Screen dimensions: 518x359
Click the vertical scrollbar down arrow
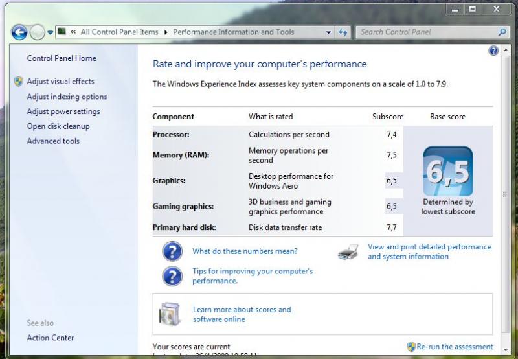[506, 349]
